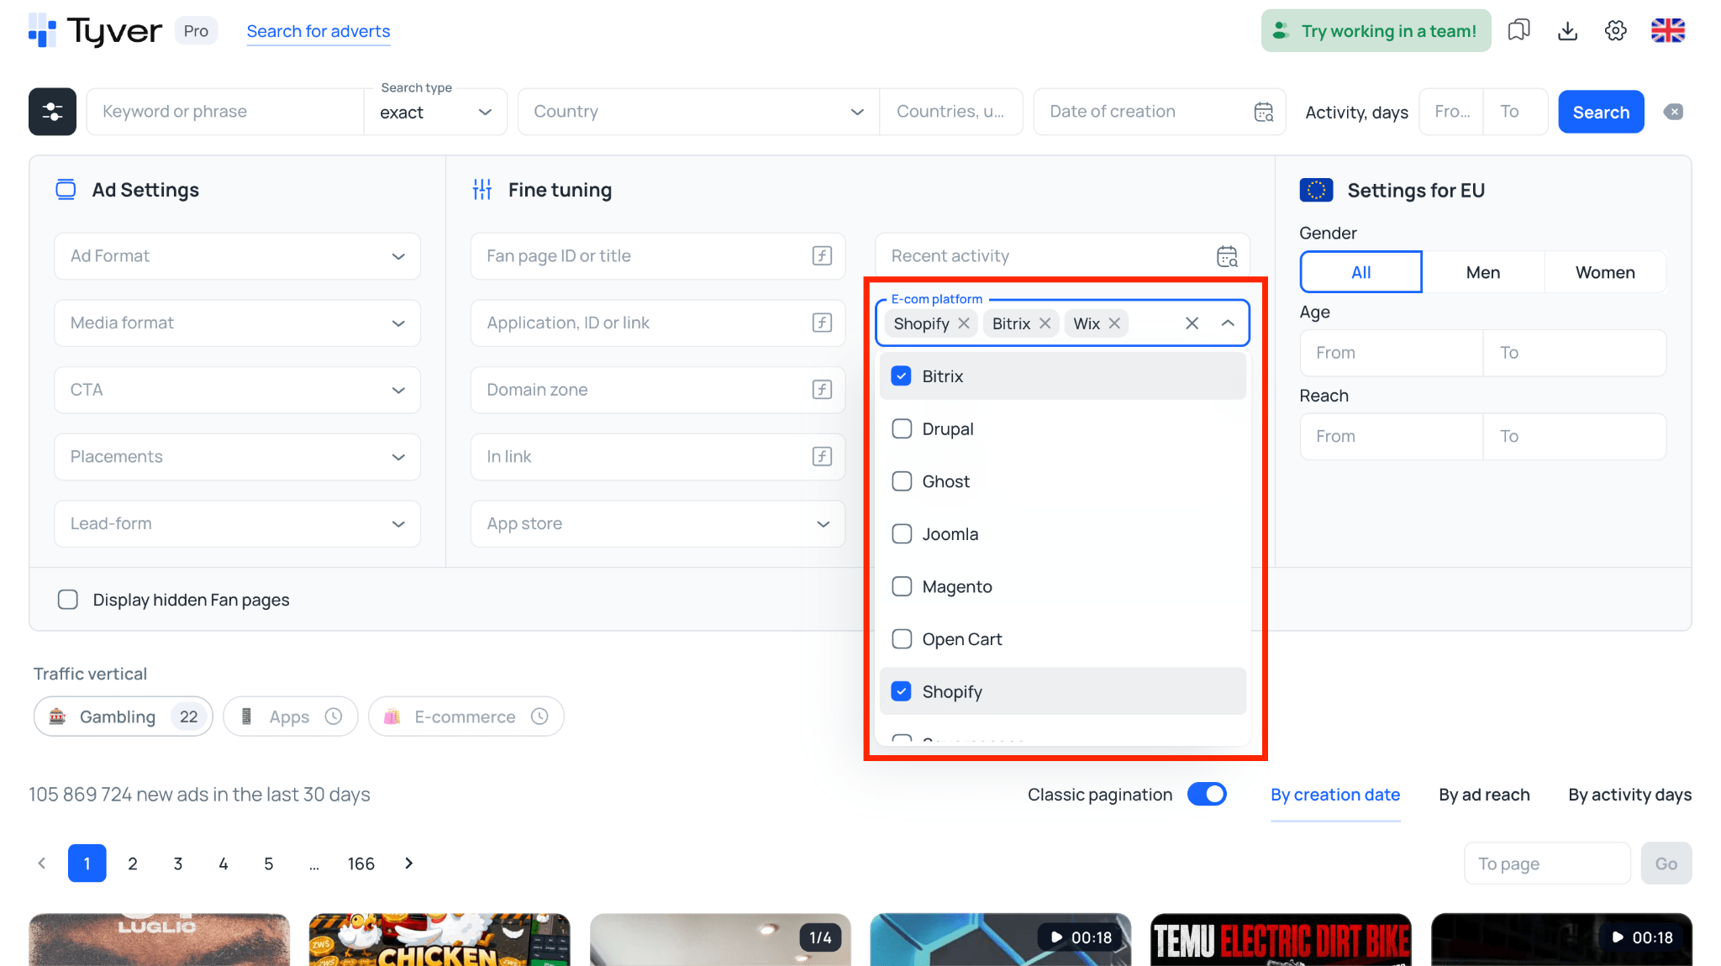Expand the Media format dropdown
1721x966 pixels.
pos(237,323)
